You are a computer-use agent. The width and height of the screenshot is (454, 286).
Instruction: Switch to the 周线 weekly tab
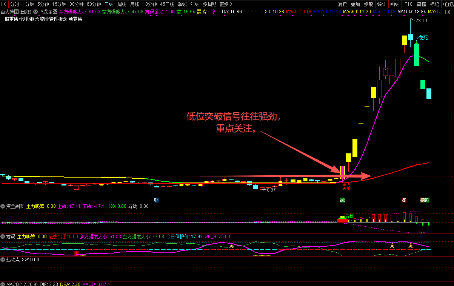point(122,4)
